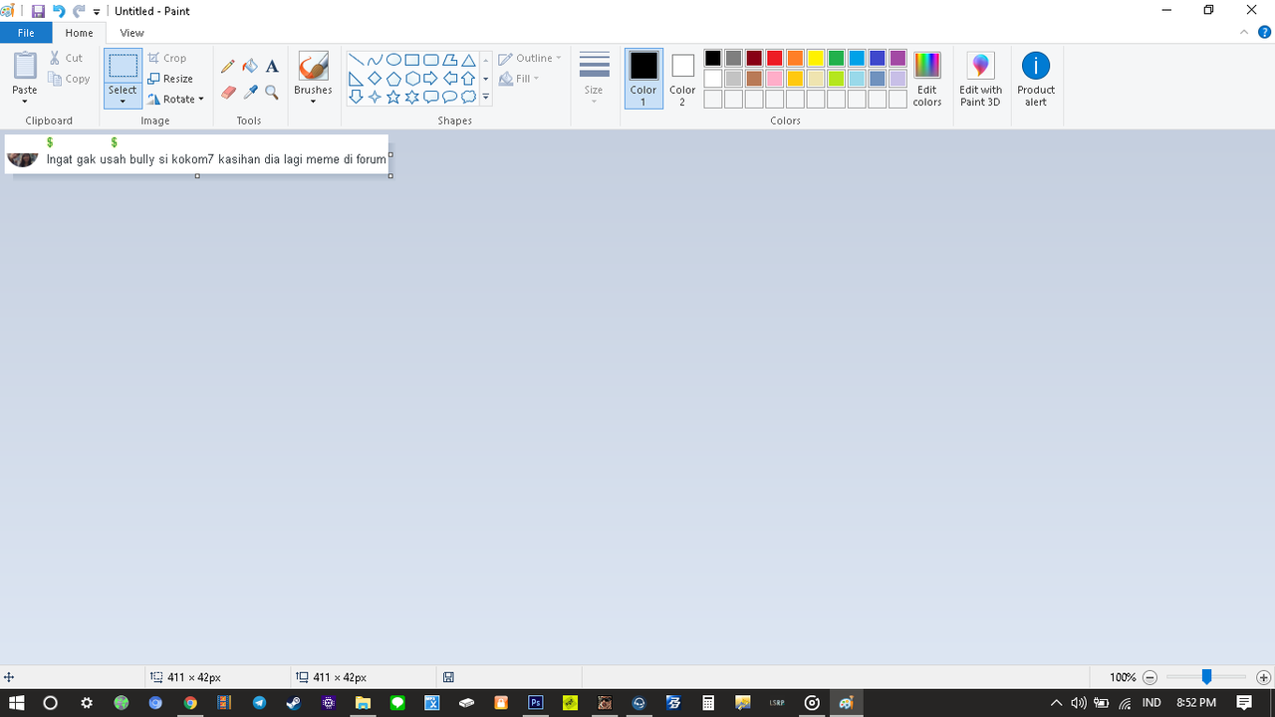Select the Eraser tool
Viewport: 1275px width, 717px height.
pos(228,92)
